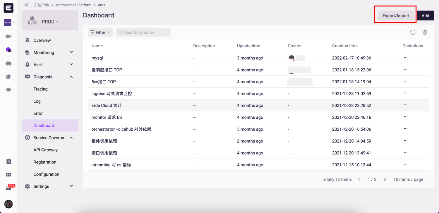Open table column settings gear
This screenshot has width=439, height=213.
coord(425,32)
